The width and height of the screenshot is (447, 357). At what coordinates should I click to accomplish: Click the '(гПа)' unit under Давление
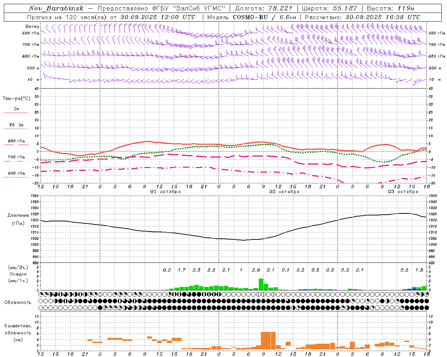pos(18,223)
